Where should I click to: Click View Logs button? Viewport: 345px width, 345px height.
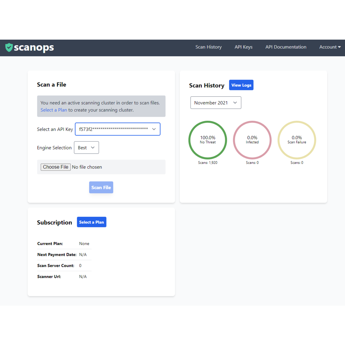click(241, 85)
